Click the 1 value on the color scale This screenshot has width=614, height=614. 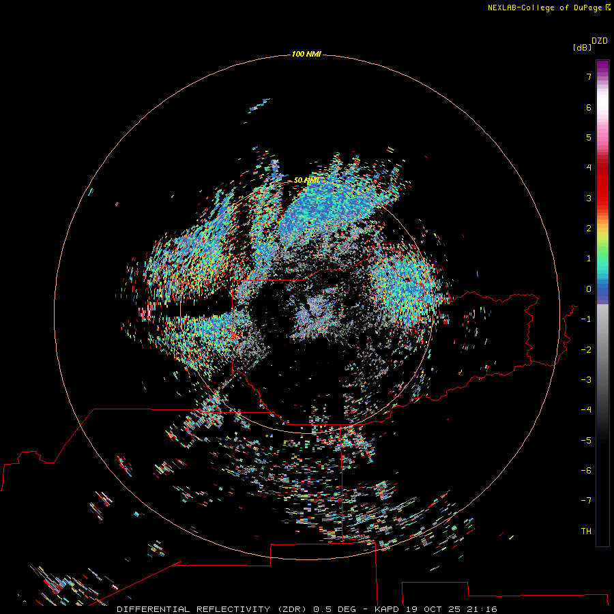point(589,259)
